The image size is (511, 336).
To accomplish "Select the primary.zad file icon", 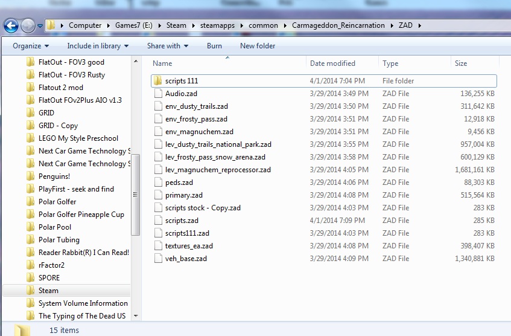I will tap(158, 195).
